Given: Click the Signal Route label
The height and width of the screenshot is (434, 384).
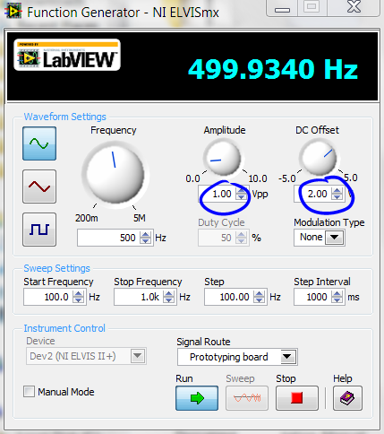Looking at the screenshot, I should click(203, 342).
